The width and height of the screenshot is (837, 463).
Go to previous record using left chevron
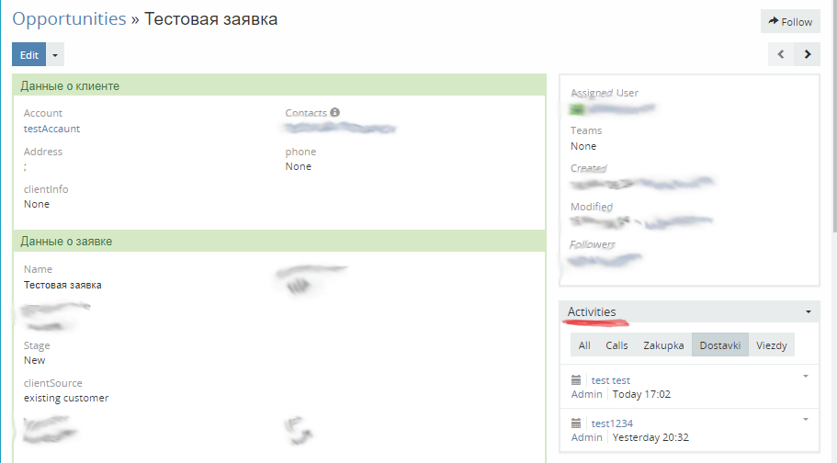[781, 54]
